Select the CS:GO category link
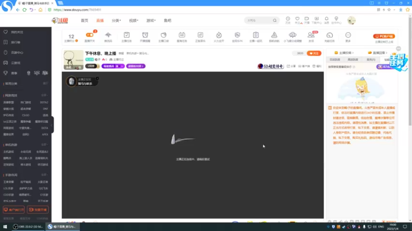The width and height of the screenshot is (412, 231). coord(25,115)
